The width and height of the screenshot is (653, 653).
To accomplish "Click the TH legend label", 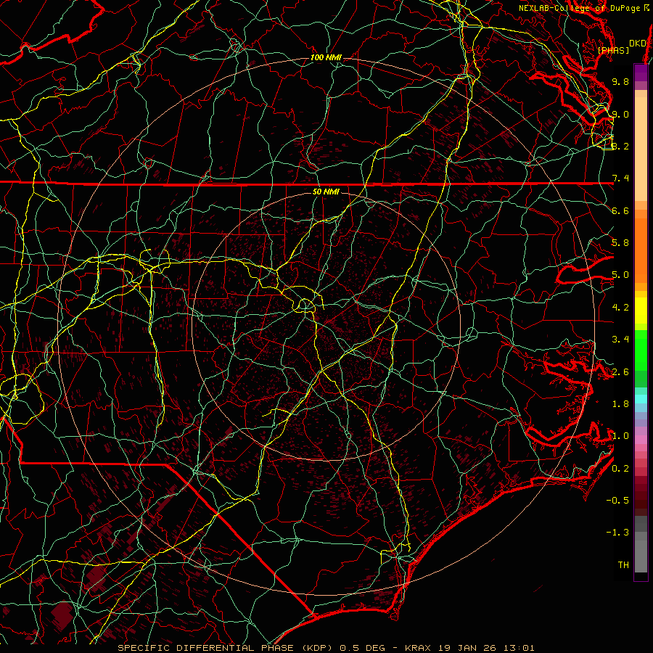I will 623,565.
